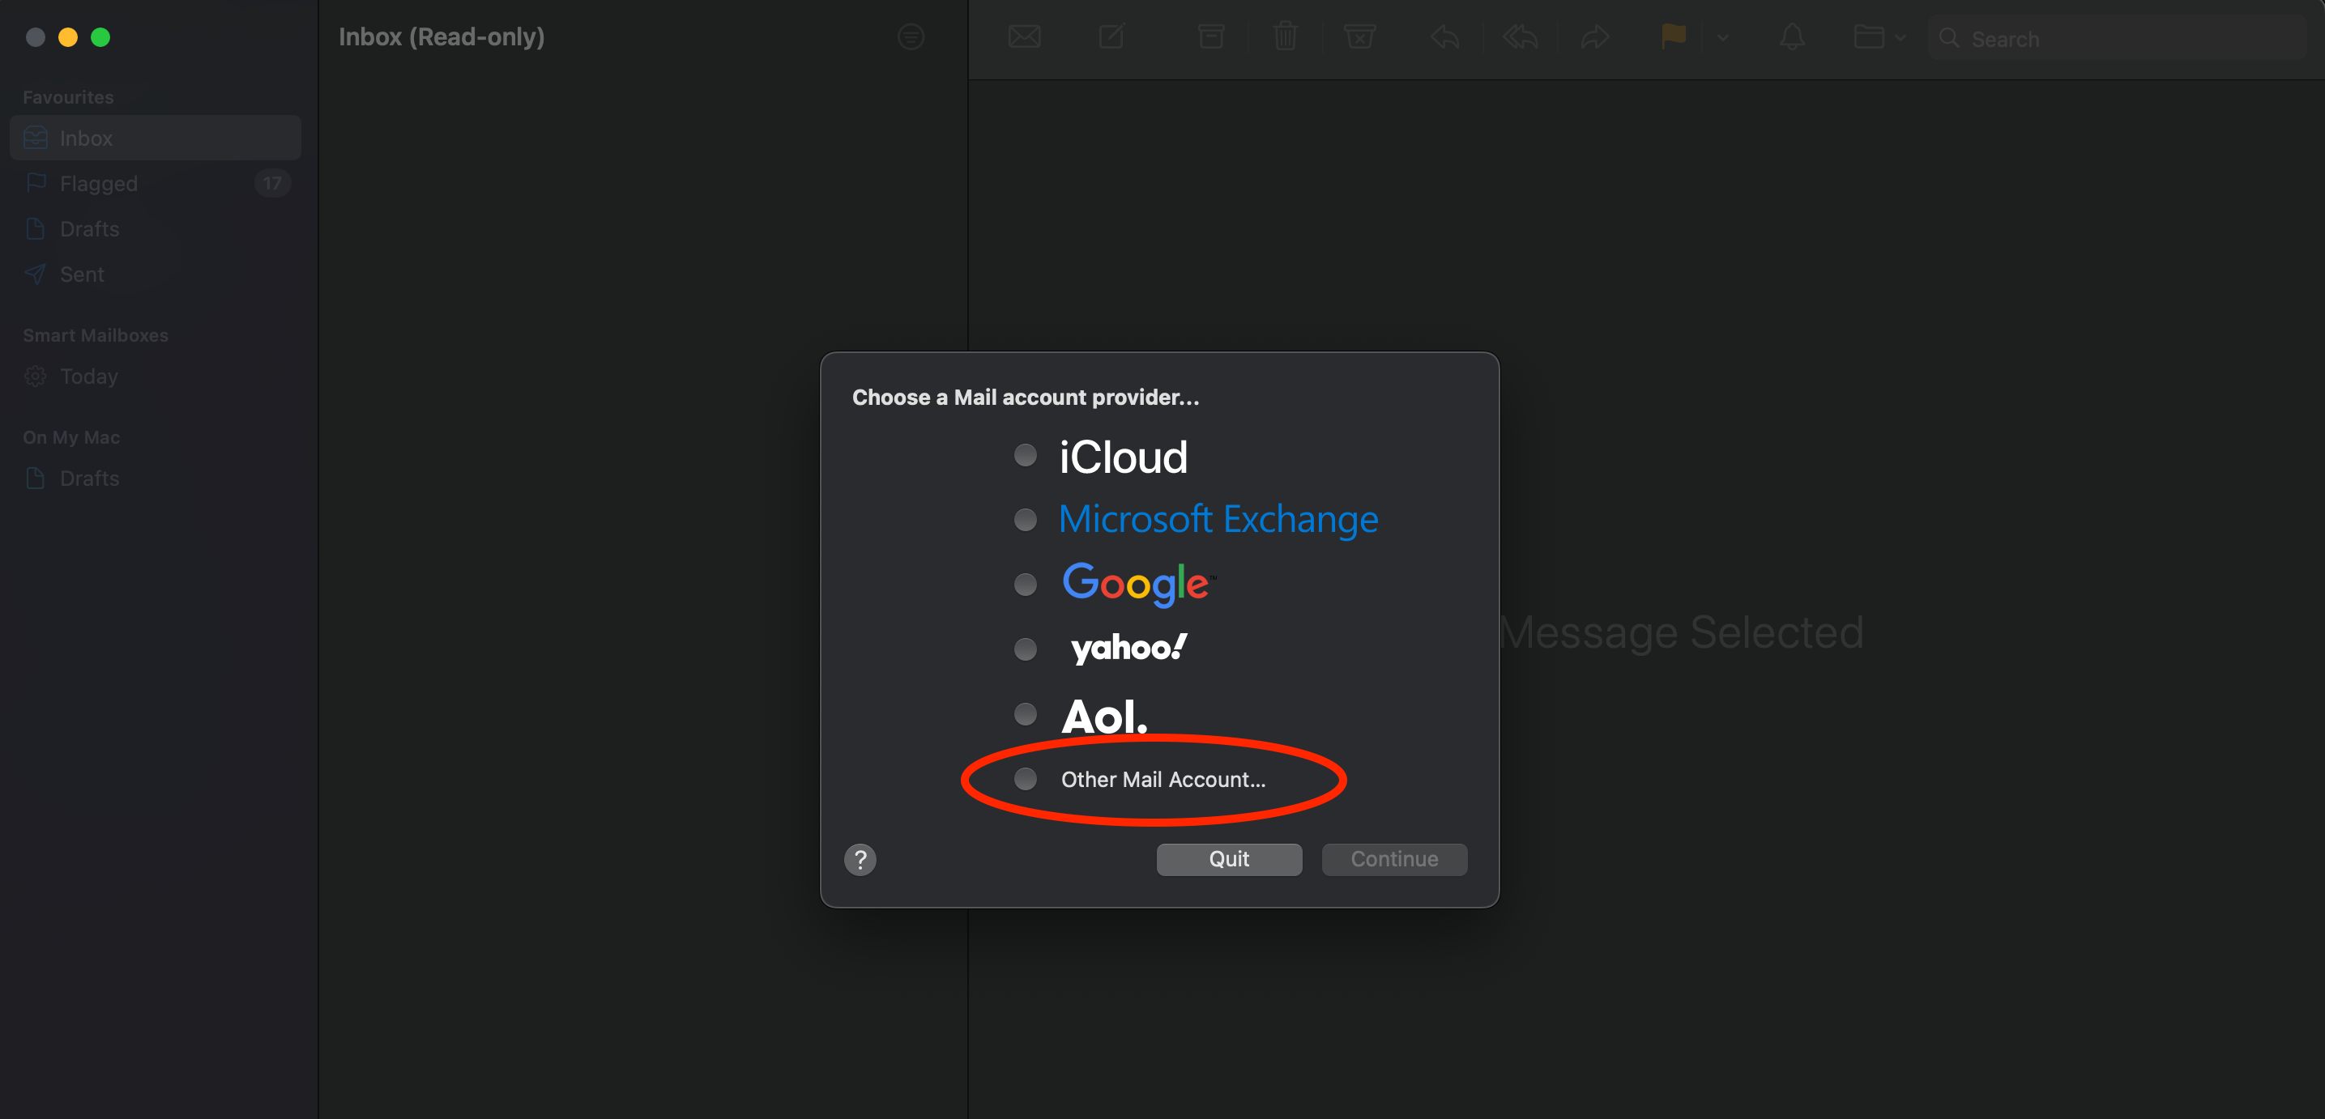The width and height of the screenshot is (2325, 1119).
Task: Select the Google account radio button
Action: point(1026,584)
